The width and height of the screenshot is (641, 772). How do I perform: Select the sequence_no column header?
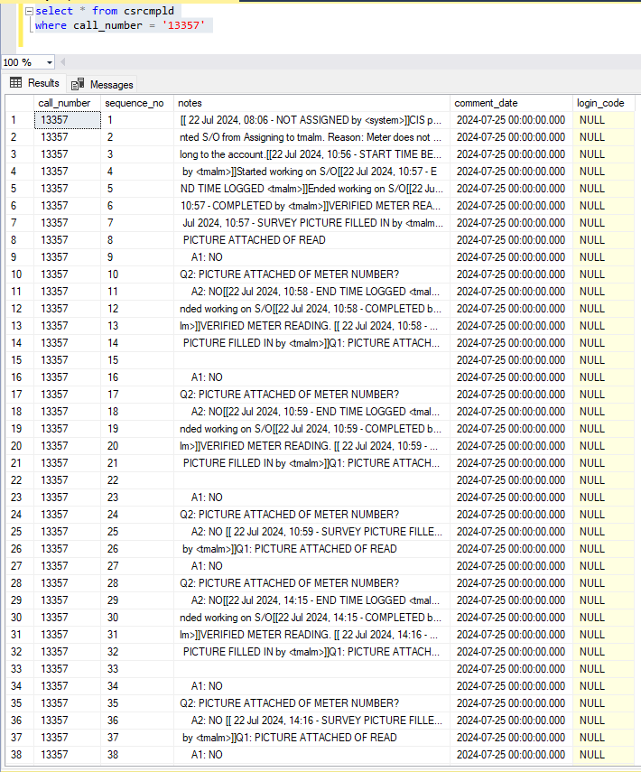pyautogui.click(x=134, y=104)
